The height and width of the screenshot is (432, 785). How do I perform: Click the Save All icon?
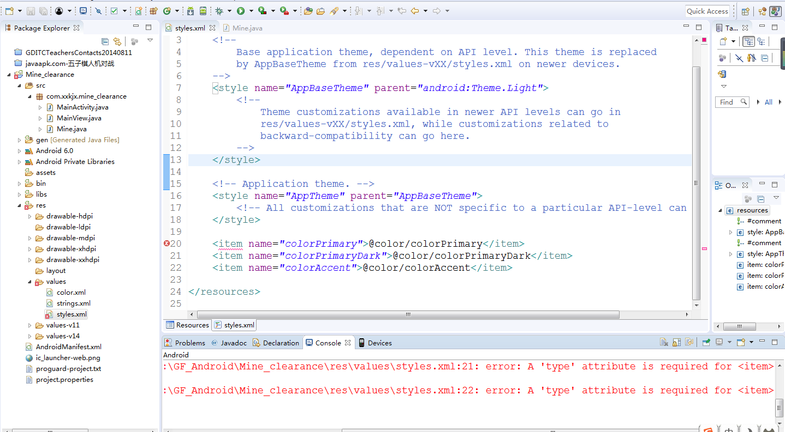pyautogui.click(x=43, y=11)
